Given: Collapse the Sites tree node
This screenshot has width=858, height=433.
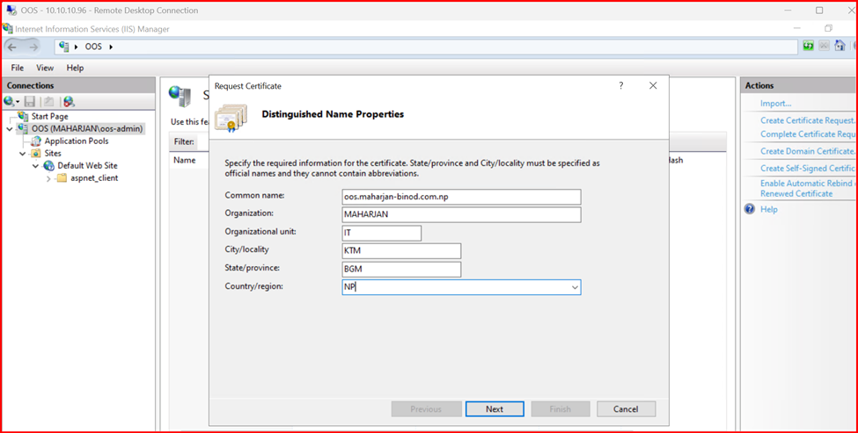Looking at the screenshot, I should pos(24,153).
